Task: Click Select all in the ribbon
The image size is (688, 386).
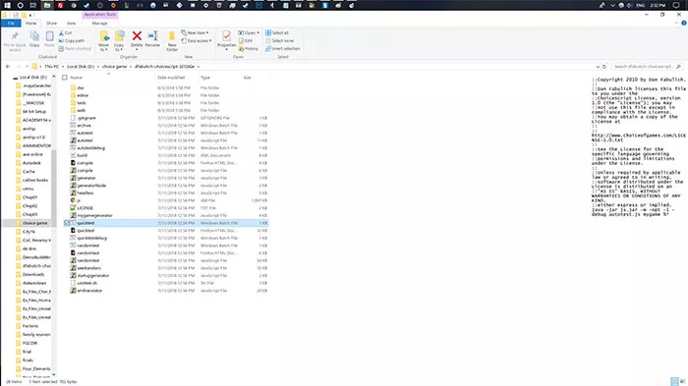Action: (x=277, y=32)
